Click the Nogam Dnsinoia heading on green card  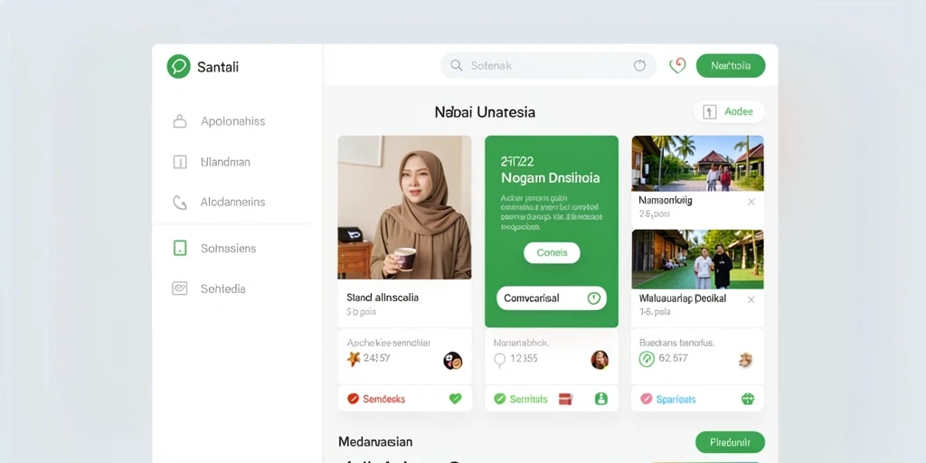click(x=550, y=178)
